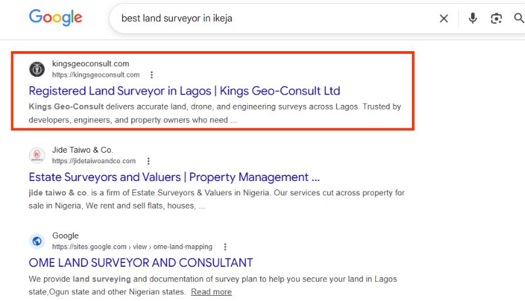The width and height of the screenshot is (525, 301).
Task: Click the Jide Taiwo & Co. favicon
Action: click(x=37, y=155)
